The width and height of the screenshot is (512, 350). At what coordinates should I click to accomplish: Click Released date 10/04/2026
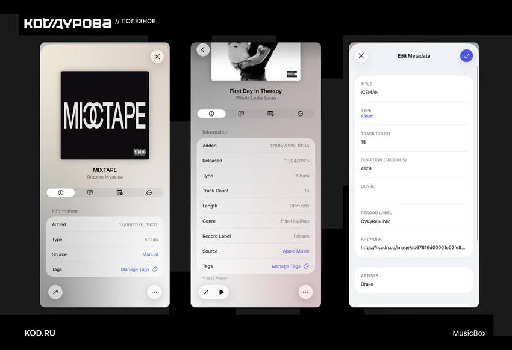click(x=296, y=161)
